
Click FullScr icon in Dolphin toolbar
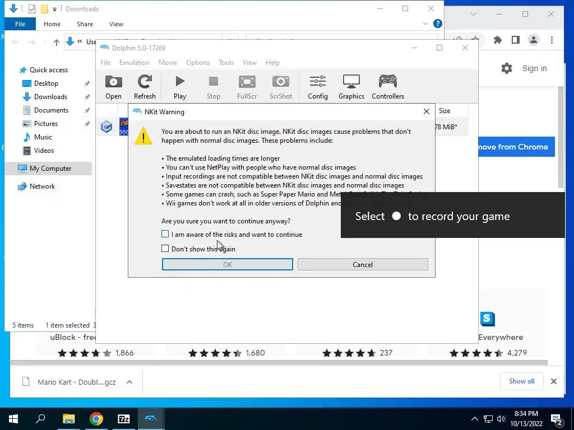[x=247, y=87]
